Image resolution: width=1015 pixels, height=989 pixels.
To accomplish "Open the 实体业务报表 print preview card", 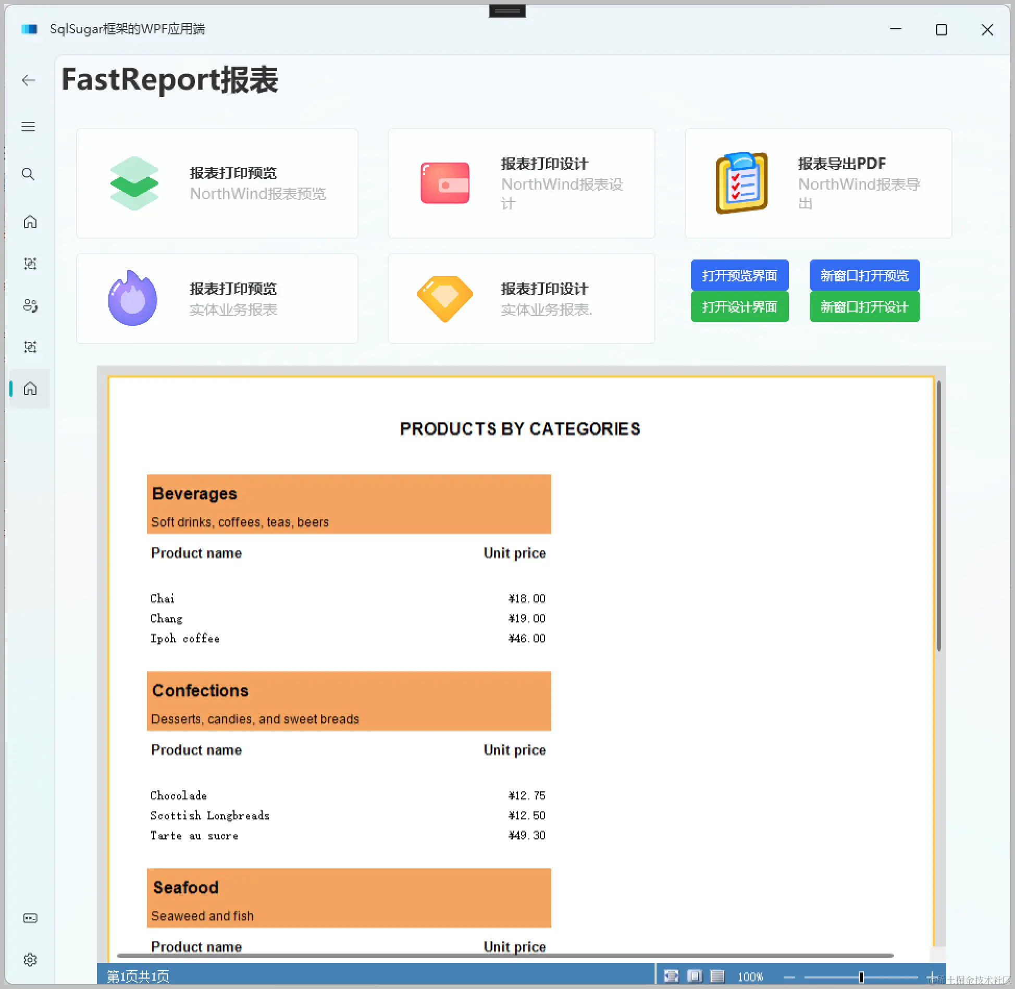I will click(217, 299).
